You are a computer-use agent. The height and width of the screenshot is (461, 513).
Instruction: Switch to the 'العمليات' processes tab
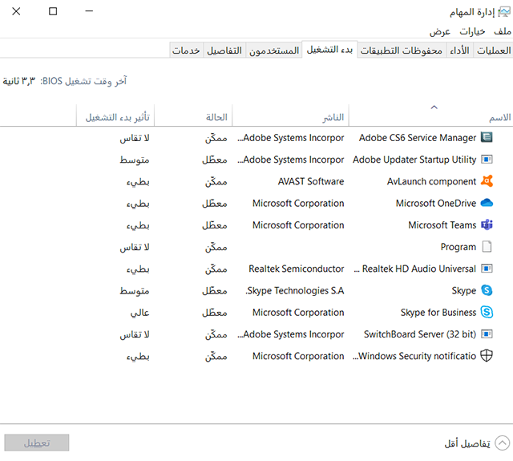click(493, 51)
